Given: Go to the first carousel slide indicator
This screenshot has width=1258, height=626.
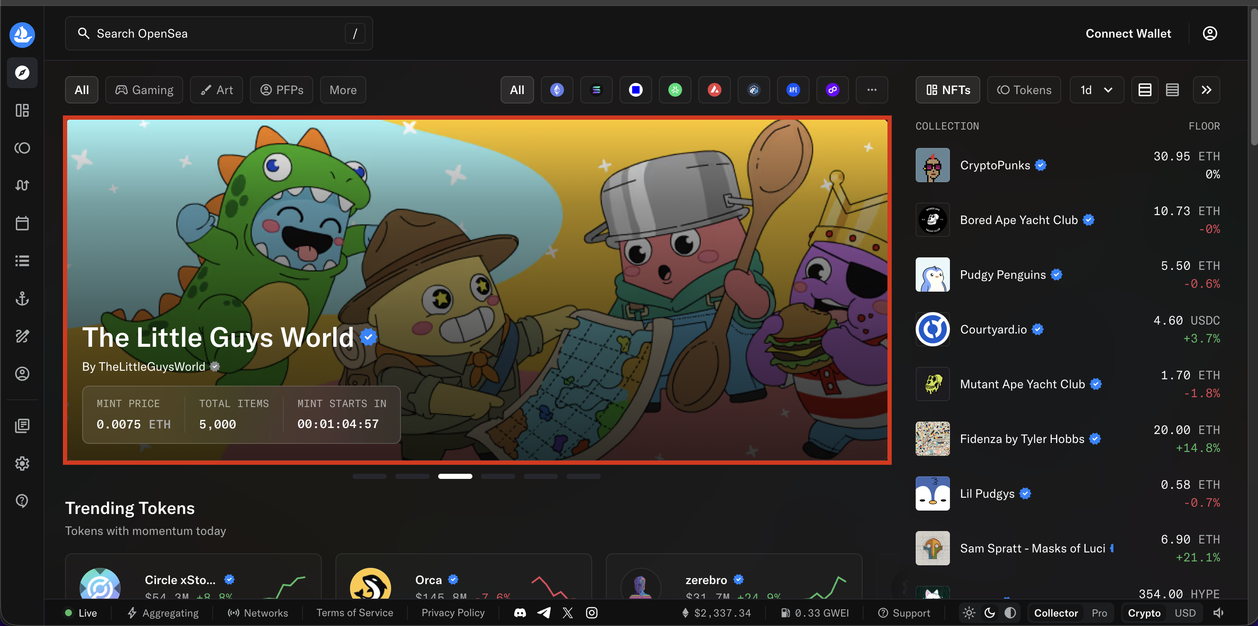Looking at the screenshot, I should click(x=369, y=476).
